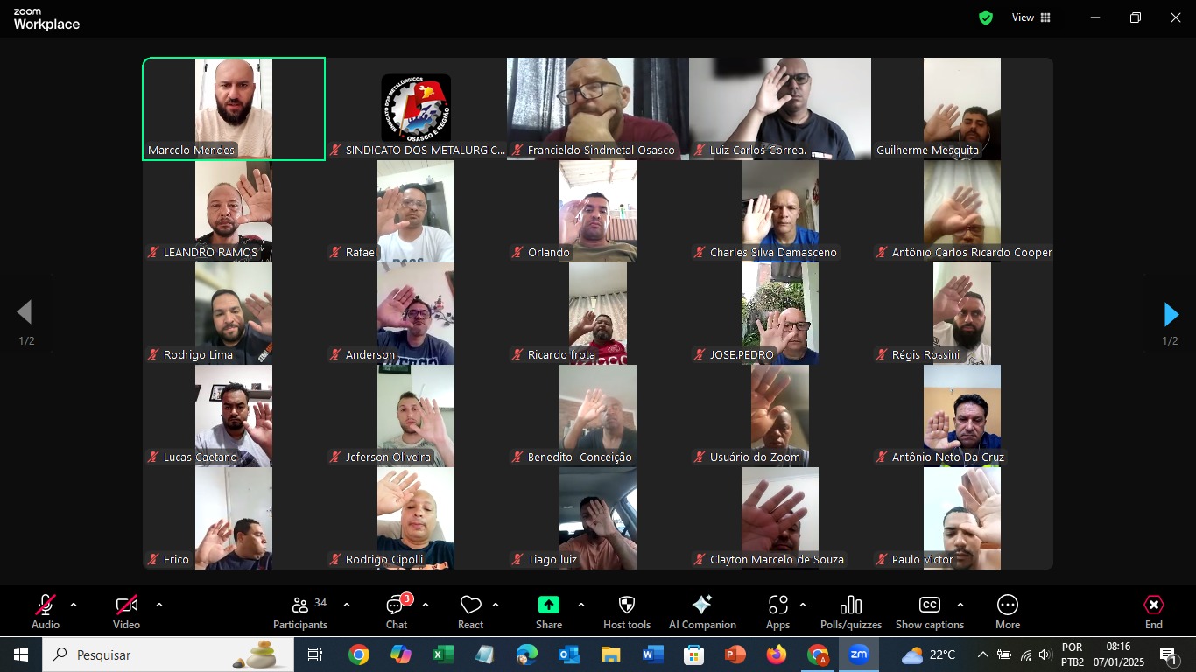This screenshot has height=672, width=1196.
Task: Toggle Show captions
Action: 929,612
